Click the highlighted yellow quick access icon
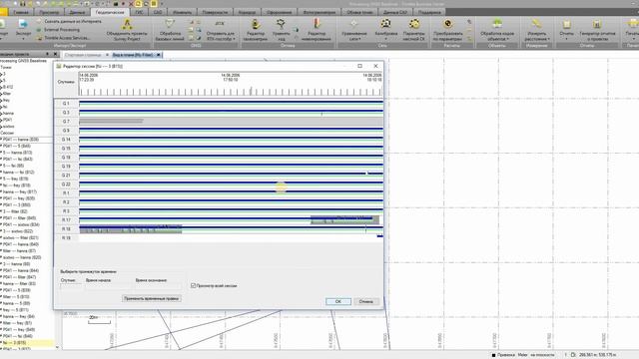Screen dimensions: 639x359 coord(138,4)
